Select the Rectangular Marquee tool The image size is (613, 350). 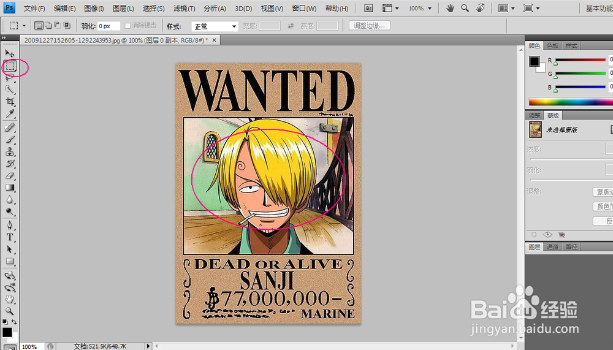click(10, 66)
